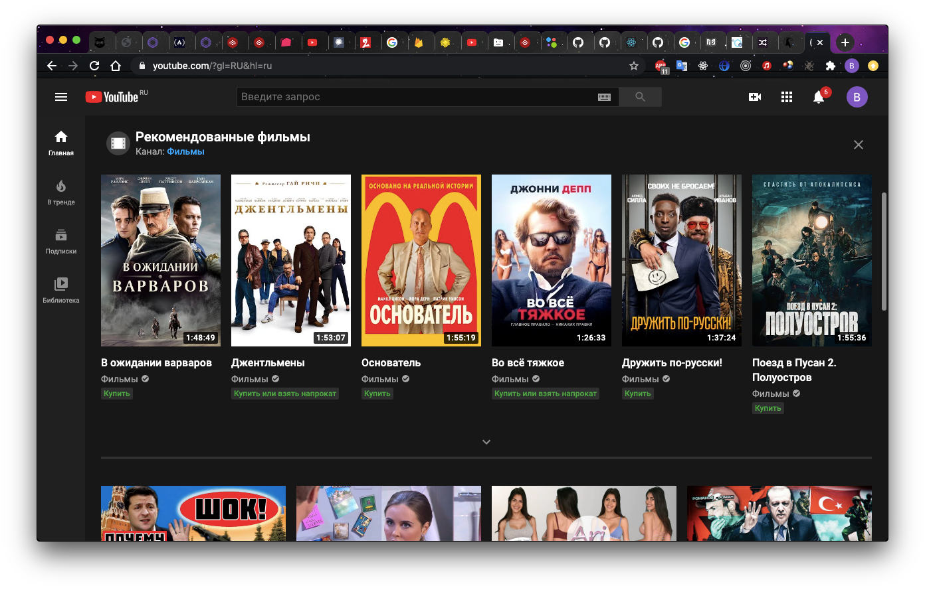
Task: Open the Основатель title link
Action: click(x=391, y=362)
